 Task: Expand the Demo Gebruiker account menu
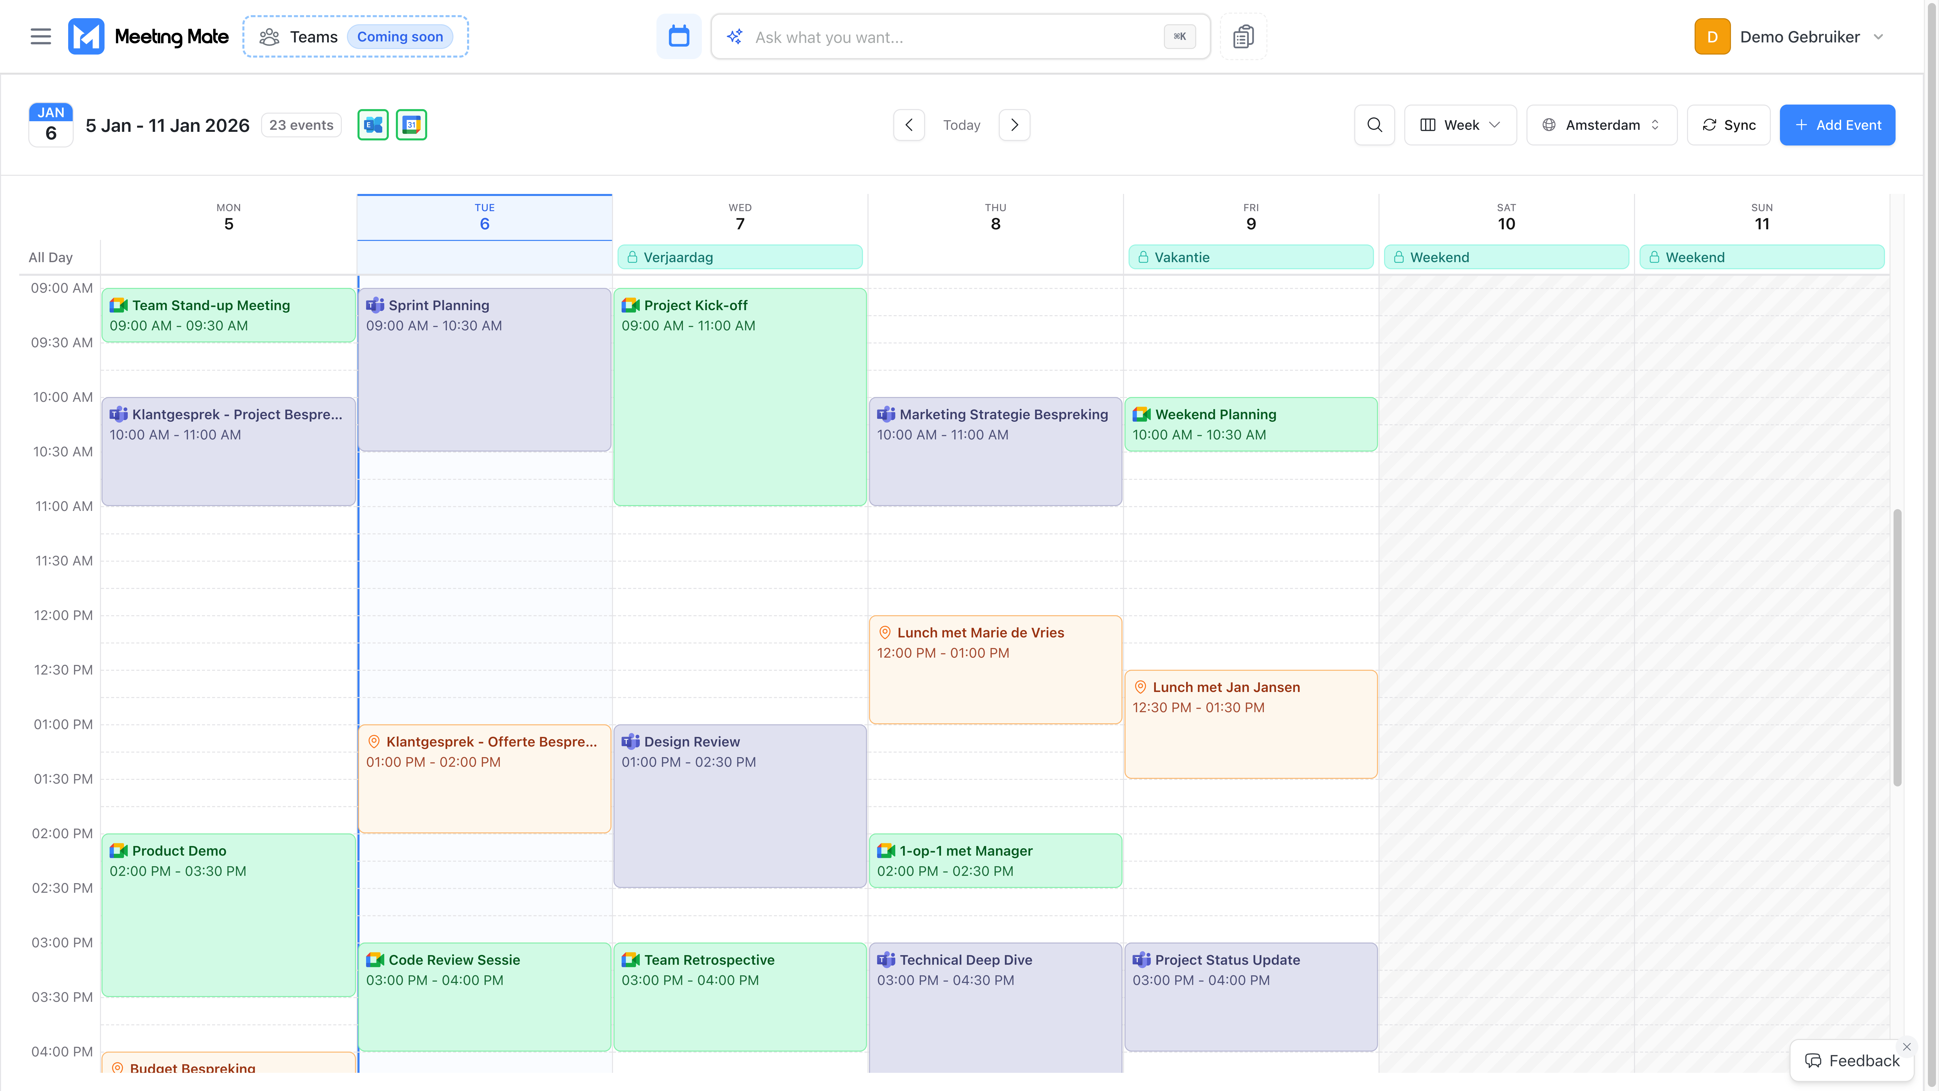pos(1878,37)
